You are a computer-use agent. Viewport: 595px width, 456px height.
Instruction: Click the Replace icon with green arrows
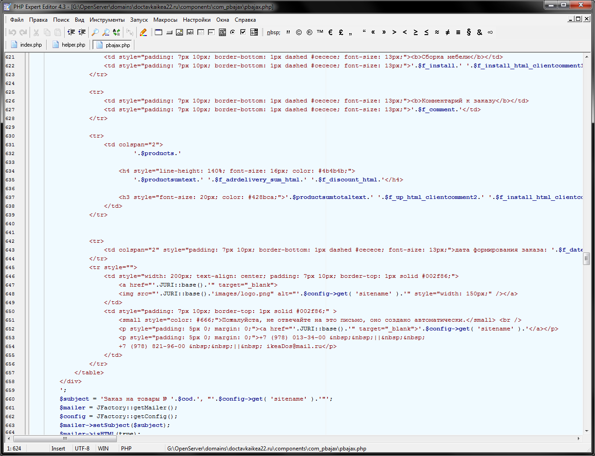point(116,32)
